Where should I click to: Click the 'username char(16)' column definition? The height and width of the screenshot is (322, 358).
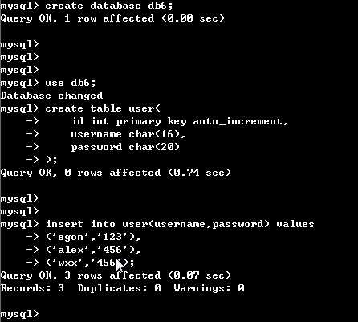pos(128,134)
